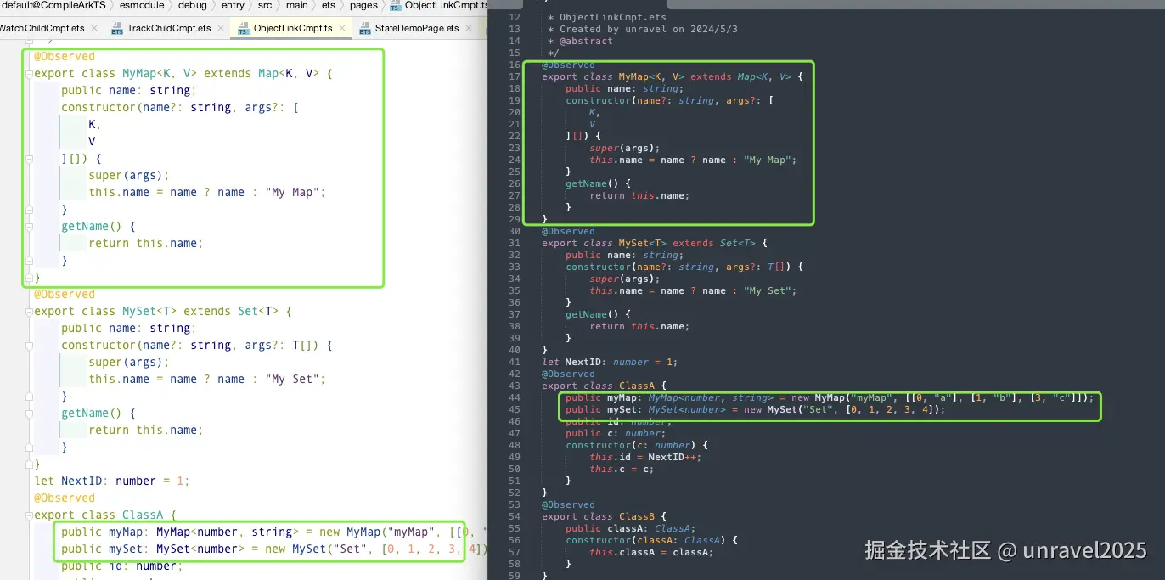Click line number 54 in dark editor
Screen dimensions: 1165x580
[x=515, y=516]
